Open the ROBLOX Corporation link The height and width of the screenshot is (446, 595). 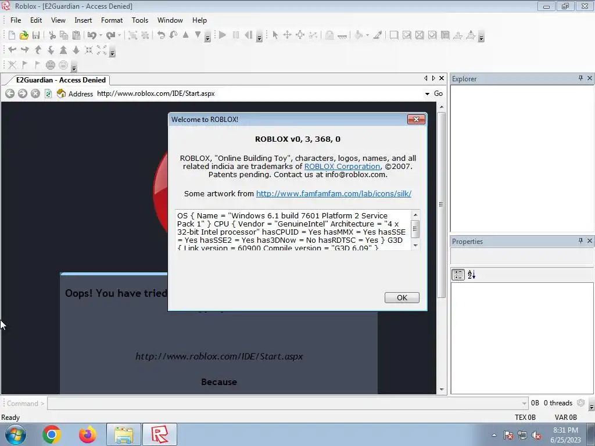pos(342,166)
